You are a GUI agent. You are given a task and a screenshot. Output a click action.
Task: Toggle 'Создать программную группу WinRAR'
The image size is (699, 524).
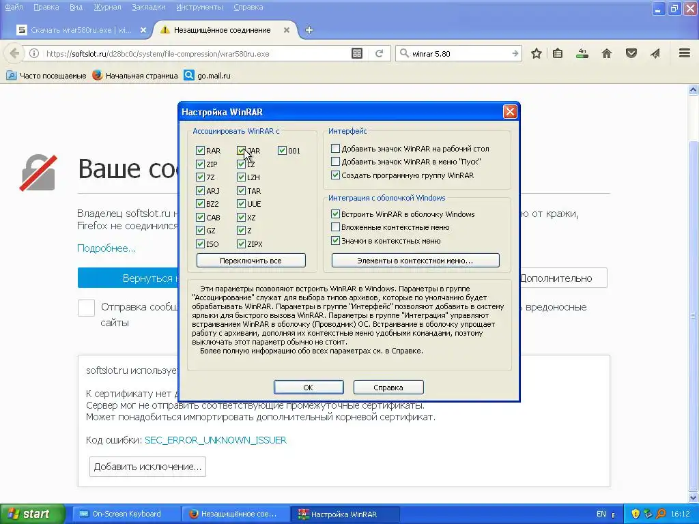tap(335, 175)
